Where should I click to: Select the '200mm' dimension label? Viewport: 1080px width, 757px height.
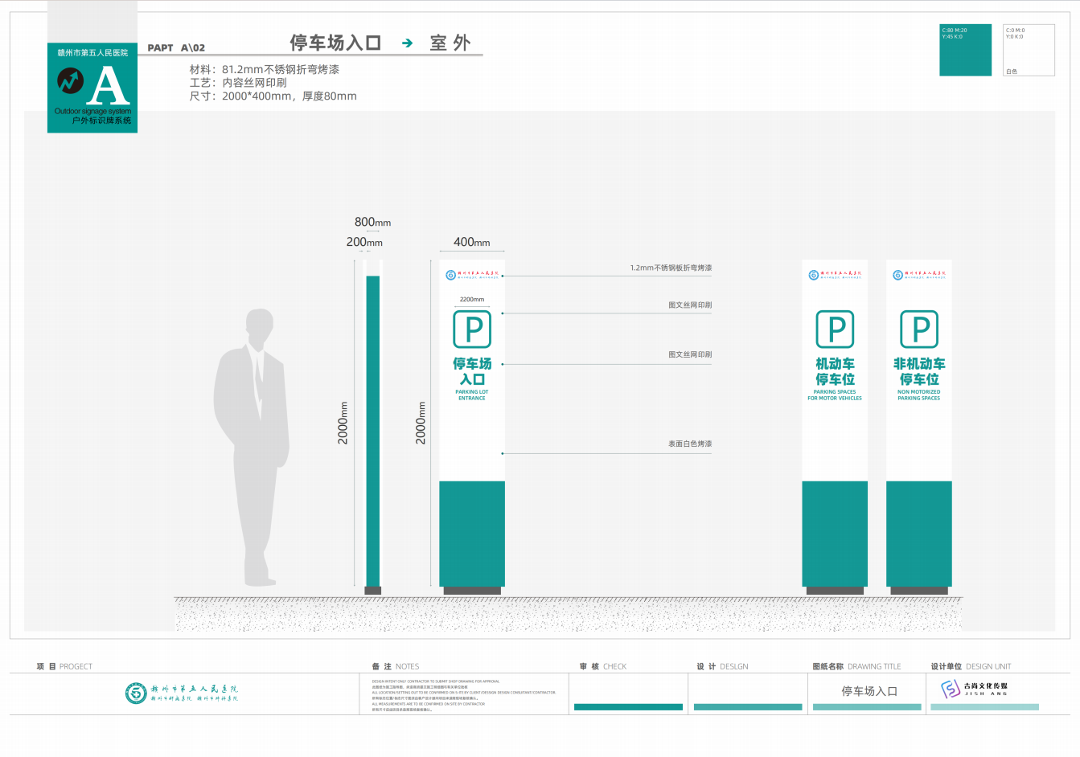(x=364, y=242)
